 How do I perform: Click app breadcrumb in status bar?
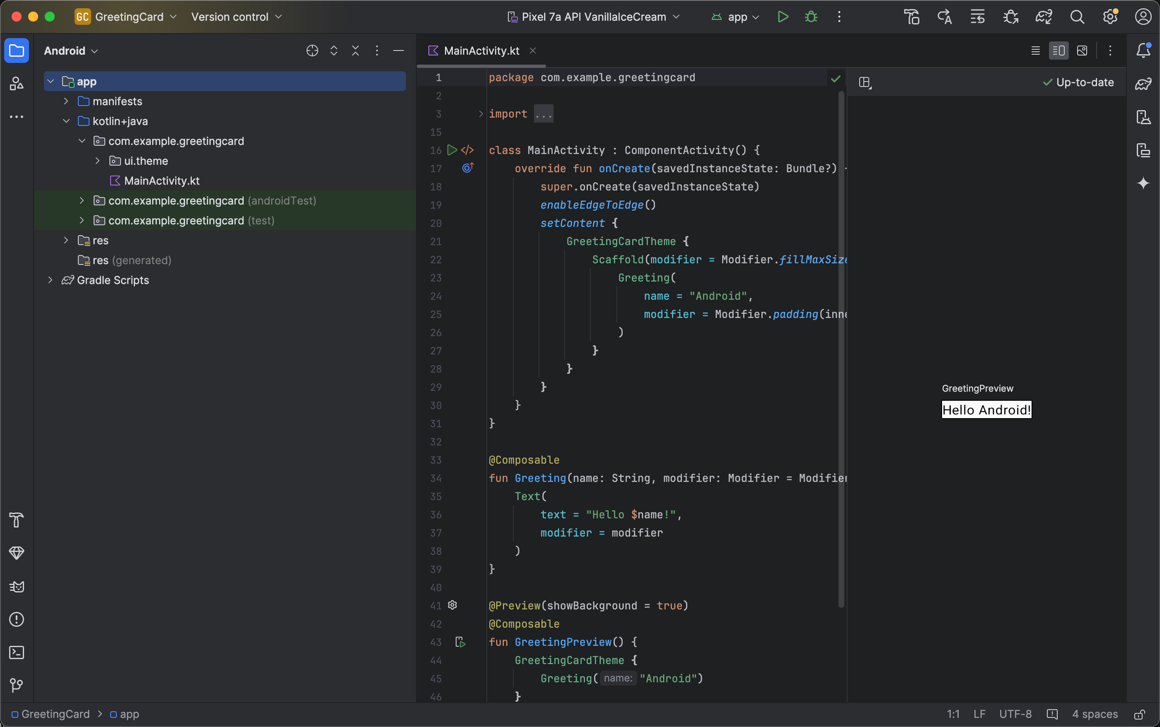(125, 715)
